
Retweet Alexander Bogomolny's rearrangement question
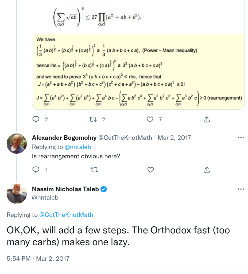point(93,170)
